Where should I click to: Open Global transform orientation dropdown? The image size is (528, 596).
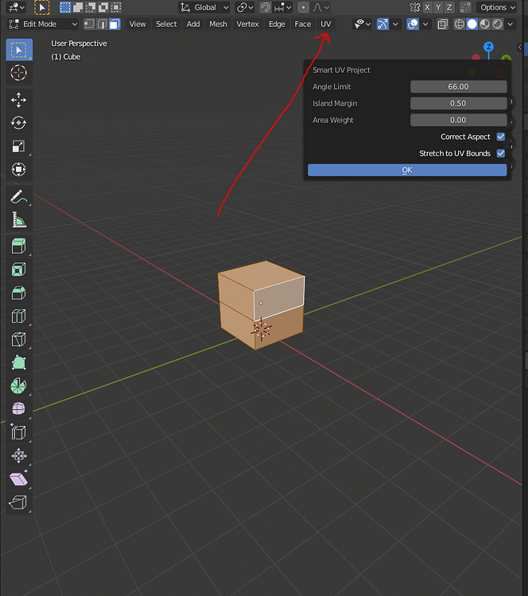204,7
